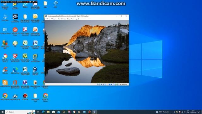
Task: Select the orange G square desktop icon
Action: pyautogui.click(x=5, y=82)
